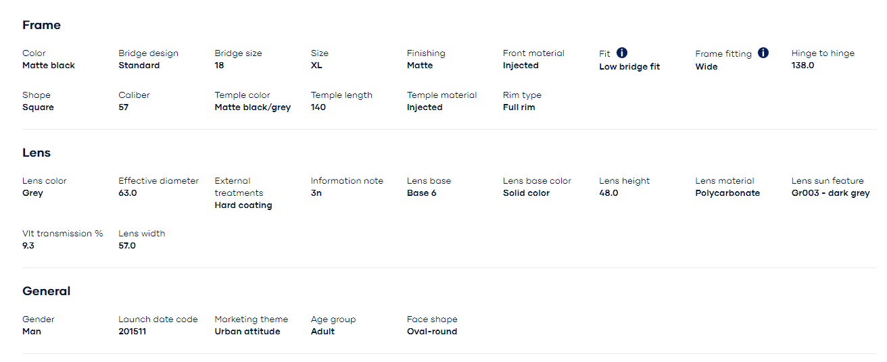The width and height of the screenshot is (887, 362).
Task: Select the Lens section heading
Action: 37,153
